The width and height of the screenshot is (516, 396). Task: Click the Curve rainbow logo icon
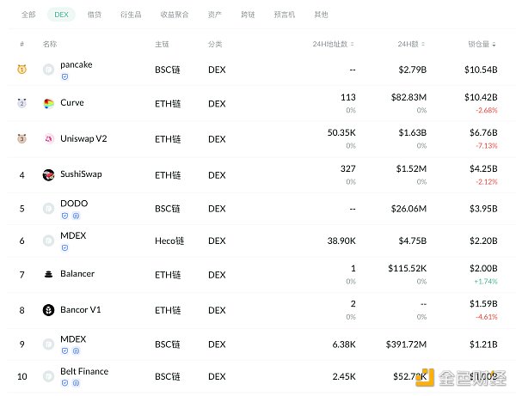pyautogui.click(x=48, y=104)
